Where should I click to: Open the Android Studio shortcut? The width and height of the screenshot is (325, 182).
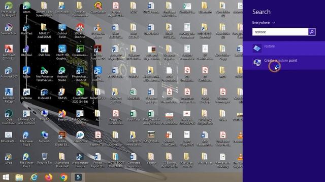(x=62, y=74)
